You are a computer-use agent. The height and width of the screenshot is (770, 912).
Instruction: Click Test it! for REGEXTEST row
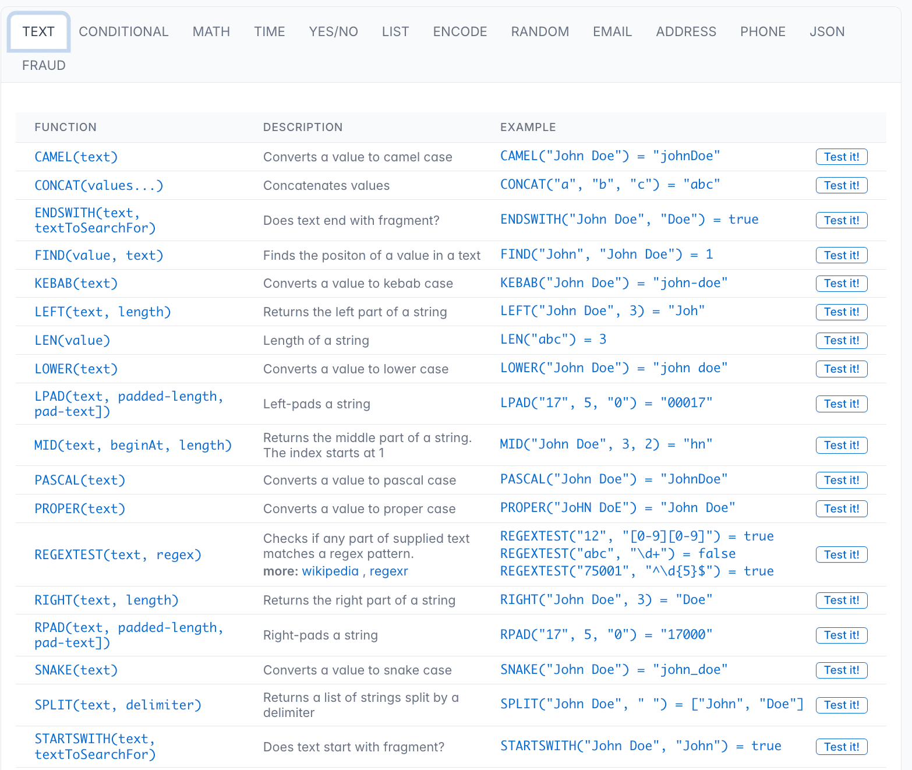[x=842, y=554]
